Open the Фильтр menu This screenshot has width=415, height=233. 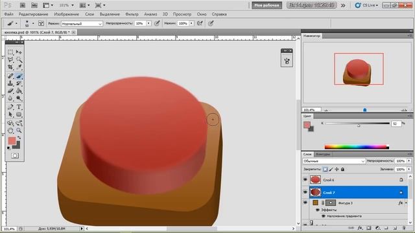point(132,14)
